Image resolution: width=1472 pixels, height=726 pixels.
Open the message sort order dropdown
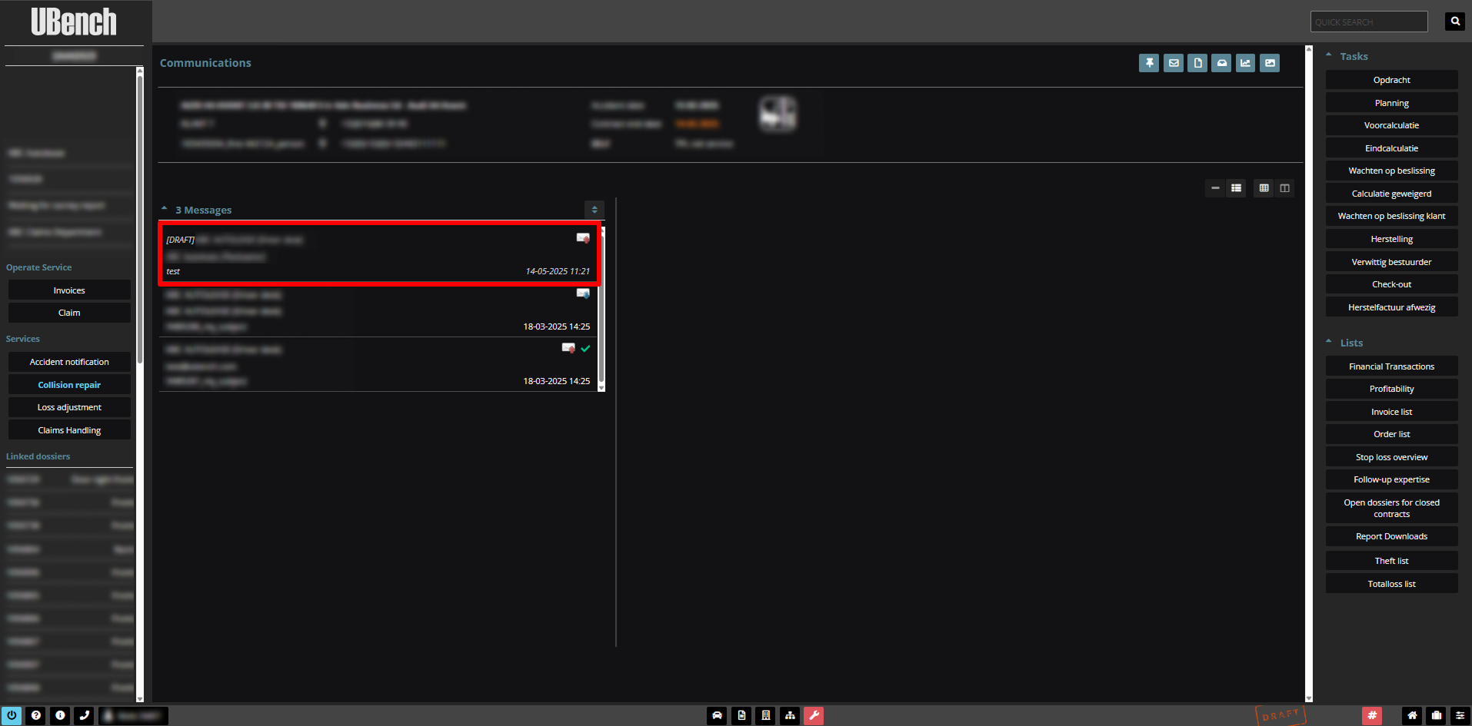click(x=594, y=210)
